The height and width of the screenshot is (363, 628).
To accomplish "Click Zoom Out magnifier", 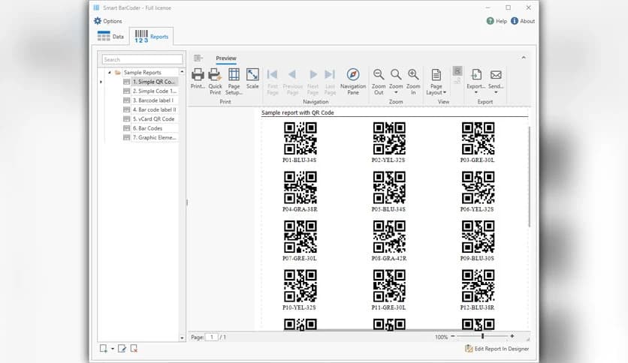I will coord(379,74).
